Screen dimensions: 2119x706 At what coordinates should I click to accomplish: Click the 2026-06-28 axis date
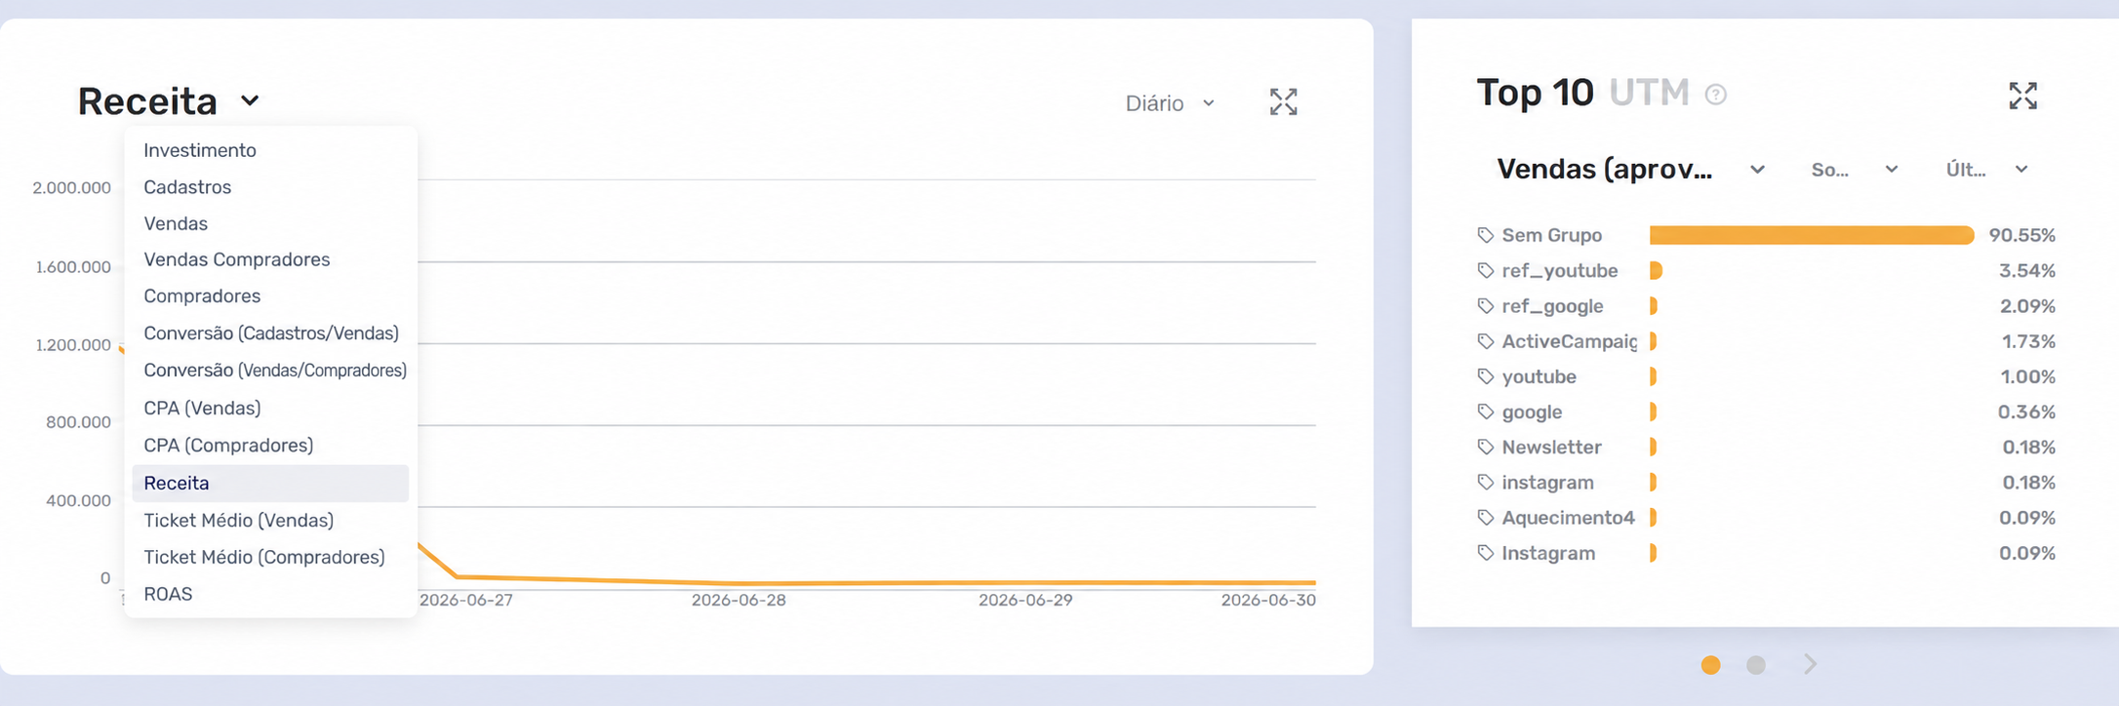(739, 600)
